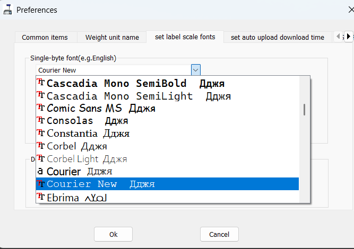354x249 pixels.
Task: Collapse the Single-byte font dropdown arrow
Action: coord(196,70)
